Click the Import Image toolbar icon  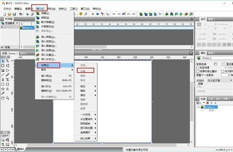pyautogui.click(x=176, y=14)
